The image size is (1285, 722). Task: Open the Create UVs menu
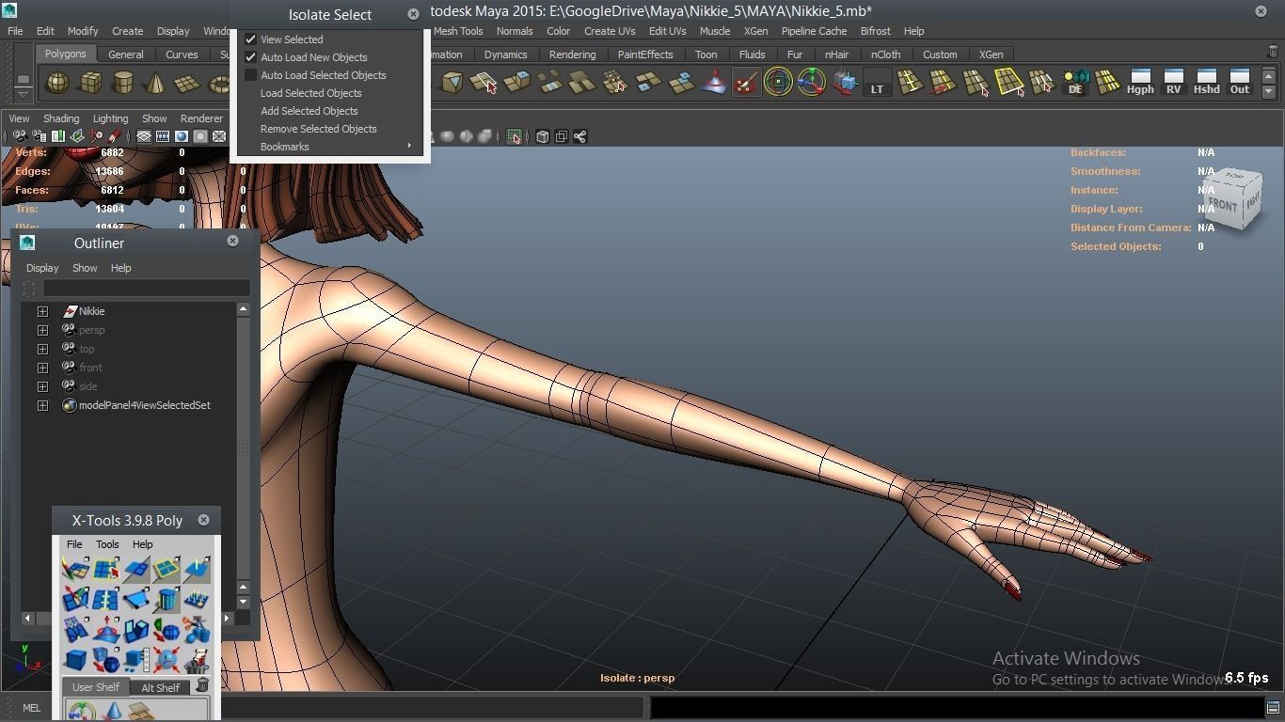pos(609,31)
